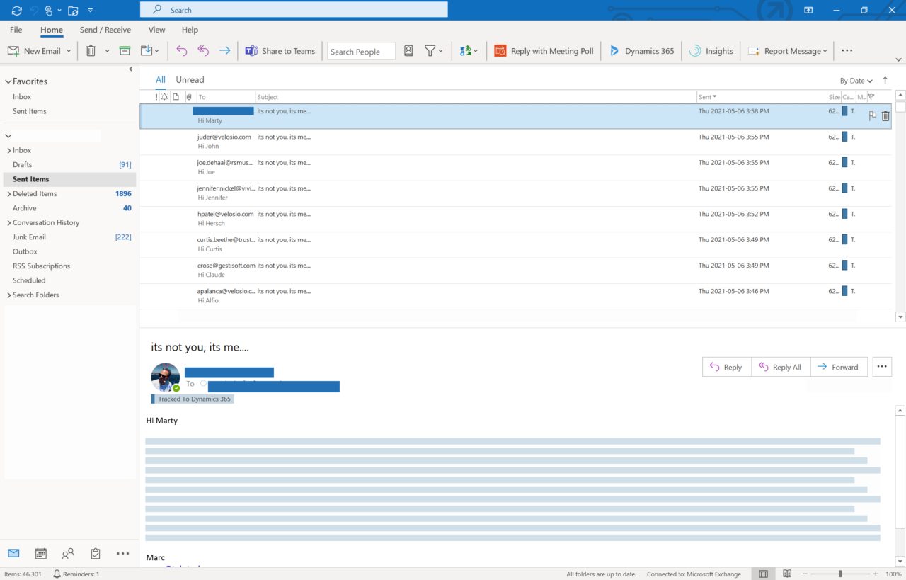Viewport: 906px width, 580px height.
Task: Flag the selected email to Marty
Action: click(x=872, y=115)
